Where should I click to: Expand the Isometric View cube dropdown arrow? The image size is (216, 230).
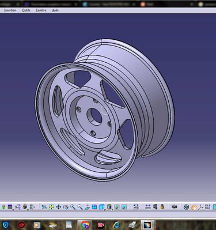105,210
